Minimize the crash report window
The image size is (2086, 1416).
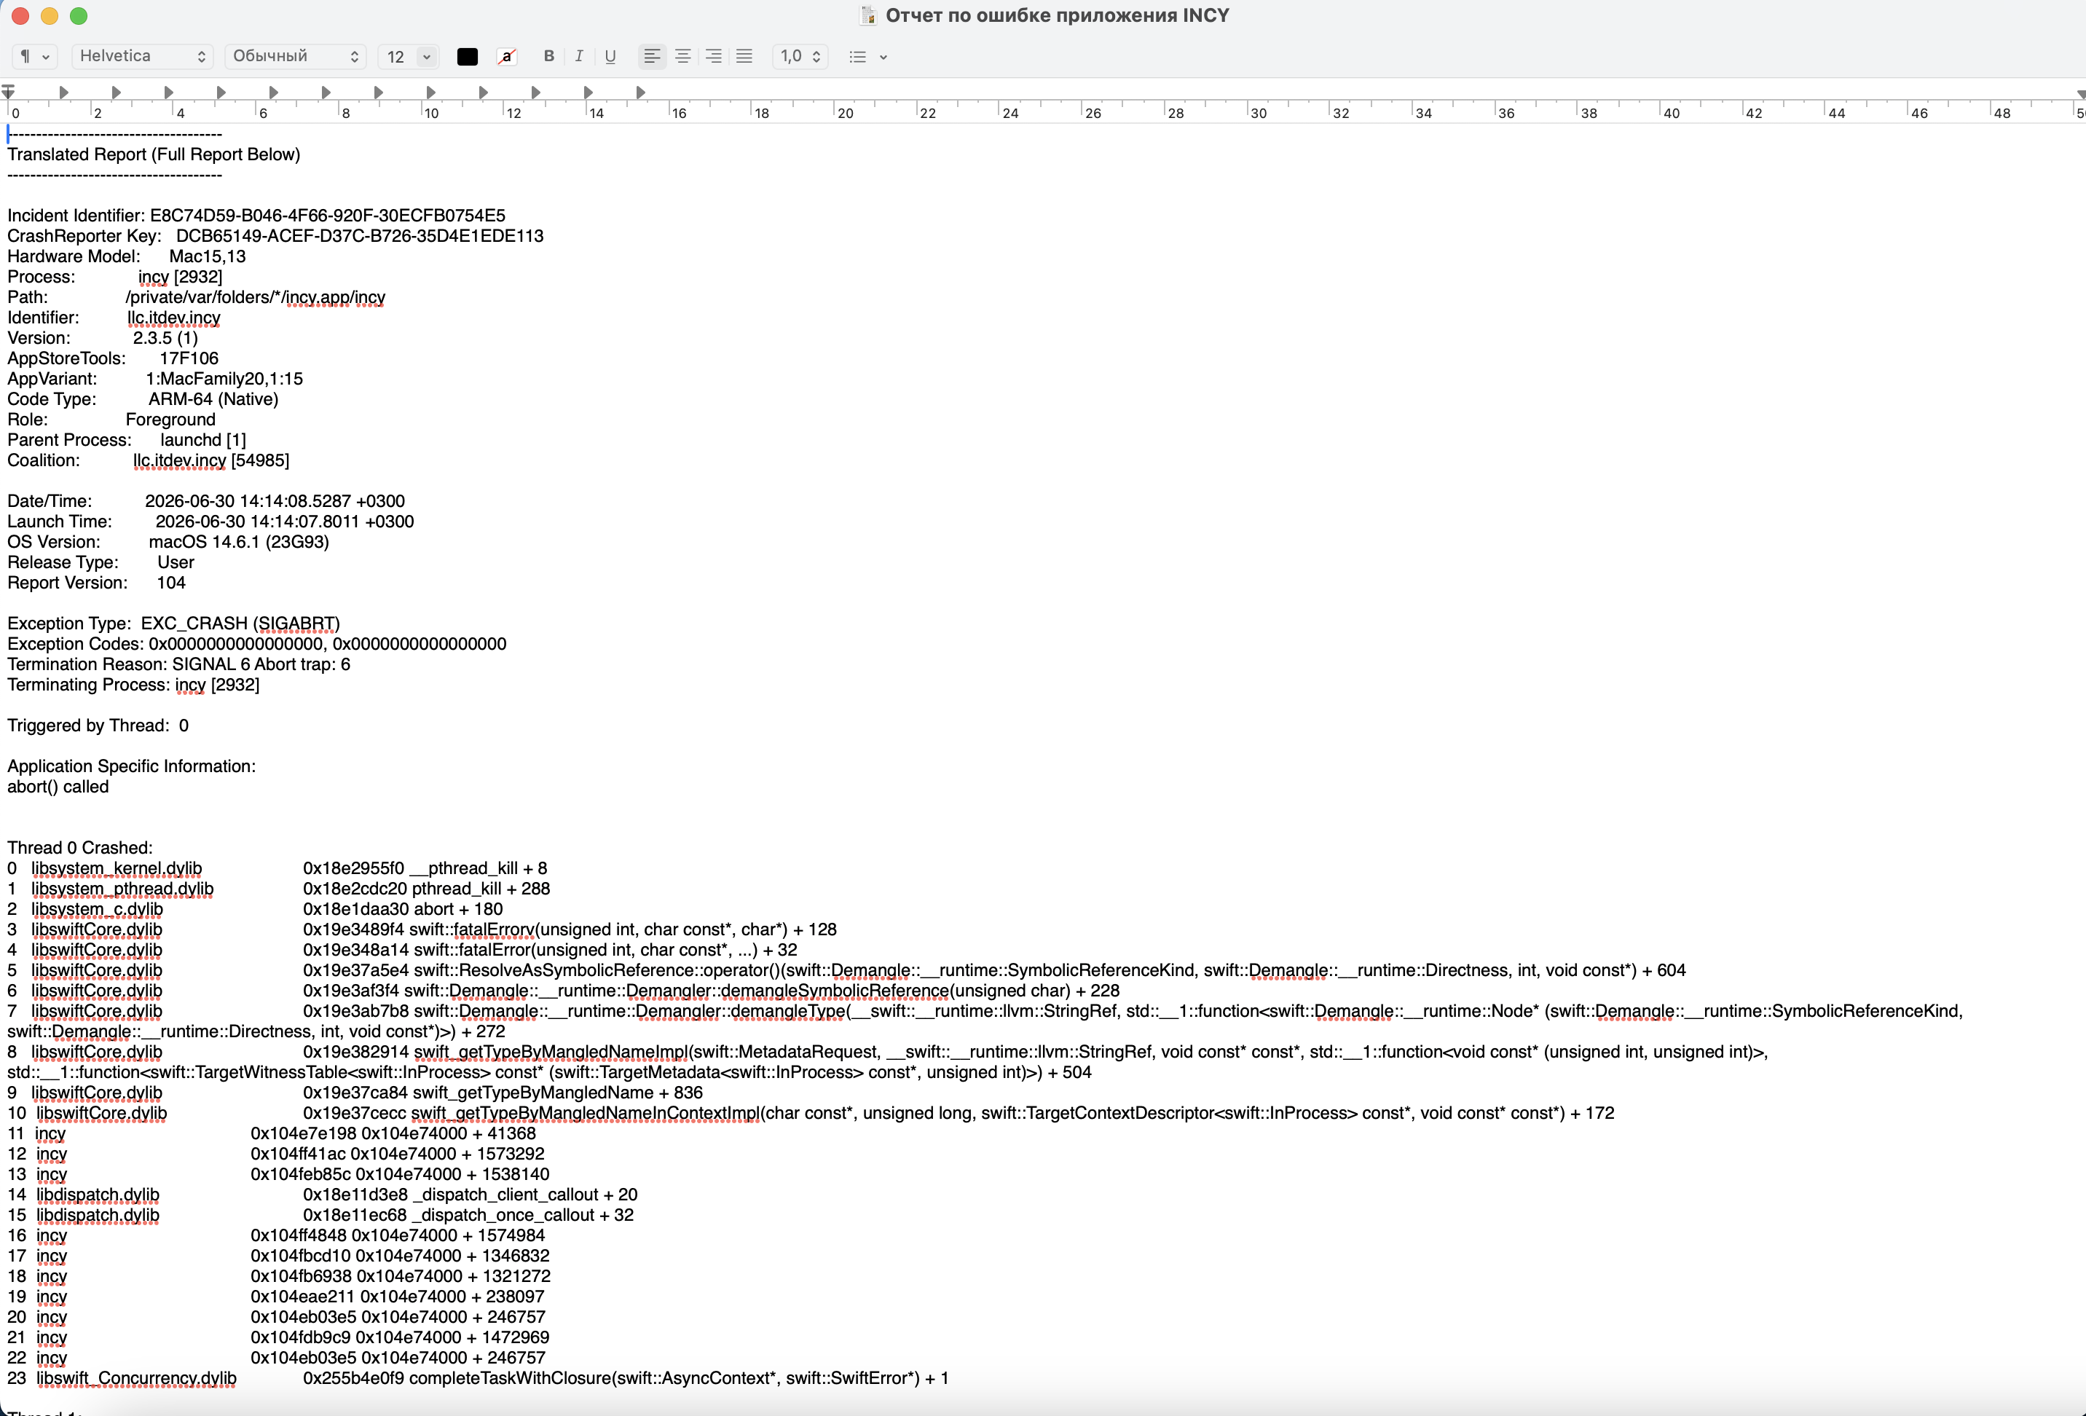pos(50,15)
